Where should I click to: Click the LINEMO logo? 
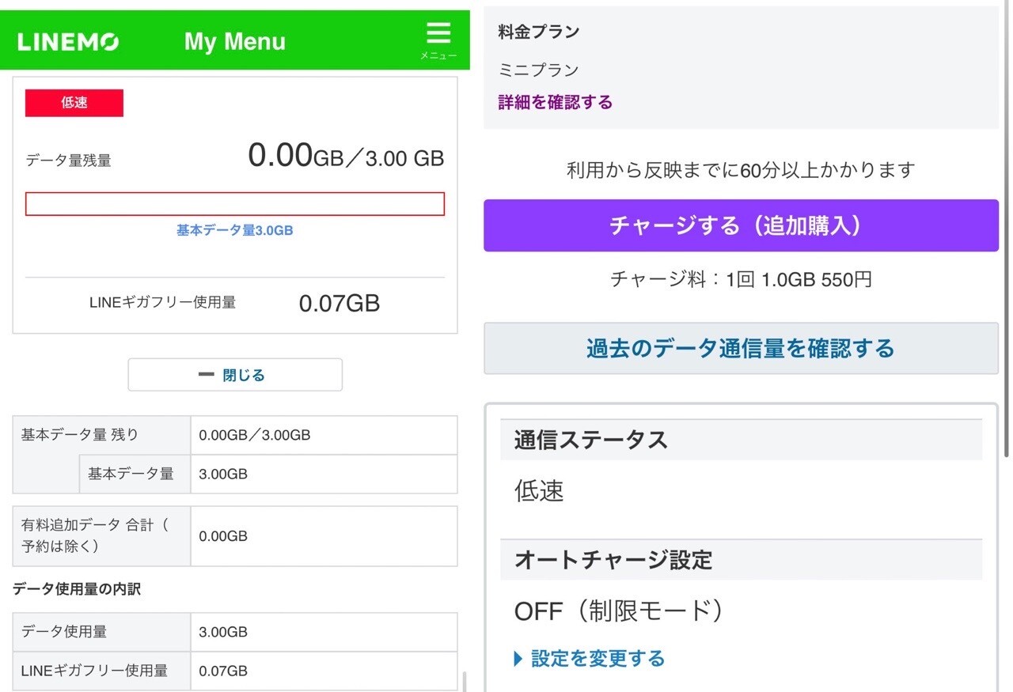pyautogui.click(x=68, y=42)
